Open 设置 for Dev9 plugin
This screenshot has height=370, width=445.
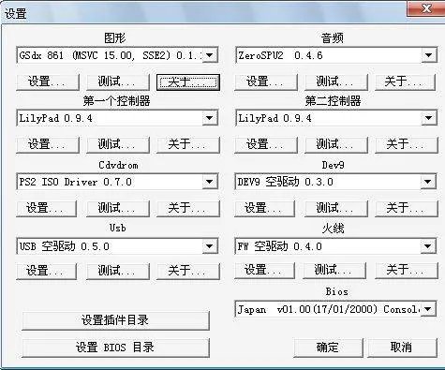(264, 208)
